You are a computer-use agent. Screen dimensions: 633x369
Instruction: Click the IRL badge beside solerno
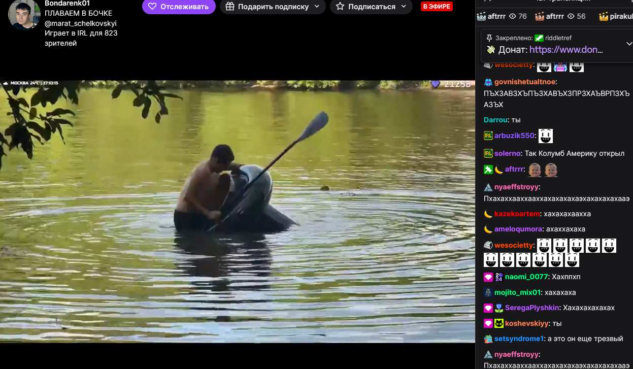(488, 153)
